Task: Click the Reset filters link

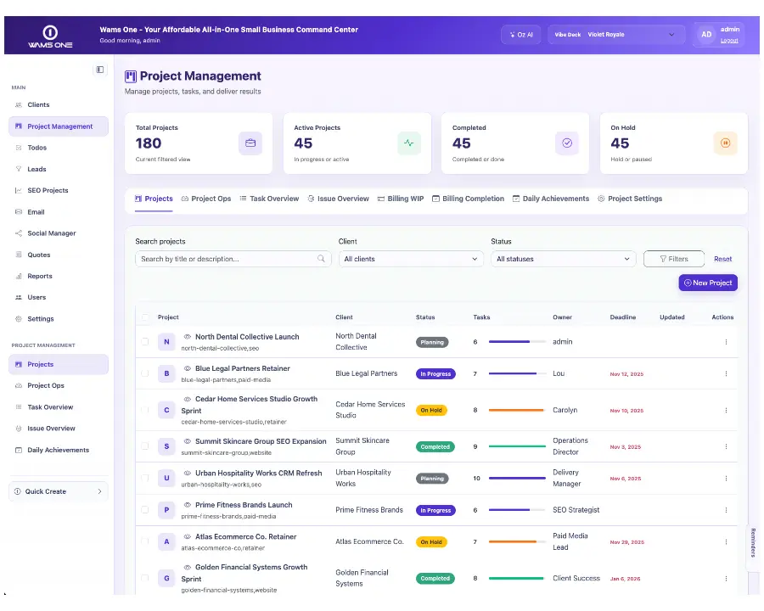Action: pyautogui.click(x=722, y=259)
